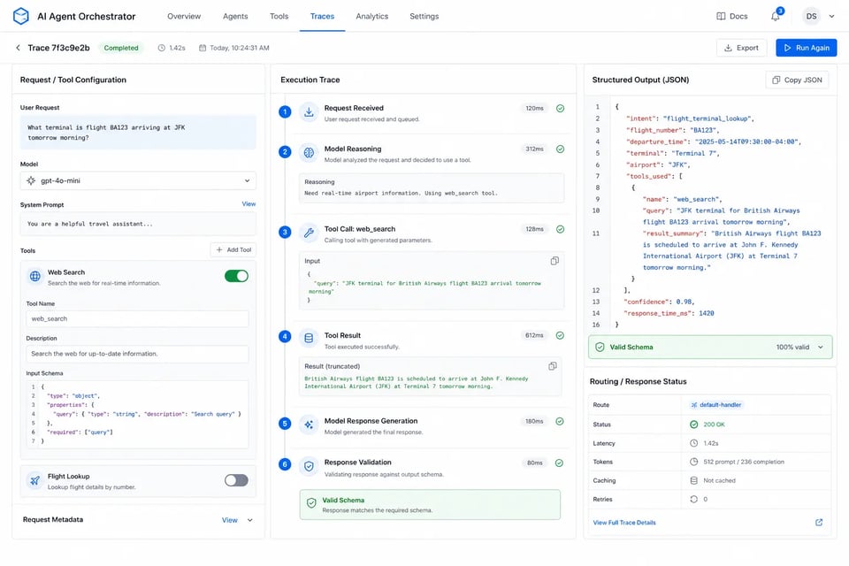Click the Input Schema code editor
849x566 pixels.
point(138,415)
